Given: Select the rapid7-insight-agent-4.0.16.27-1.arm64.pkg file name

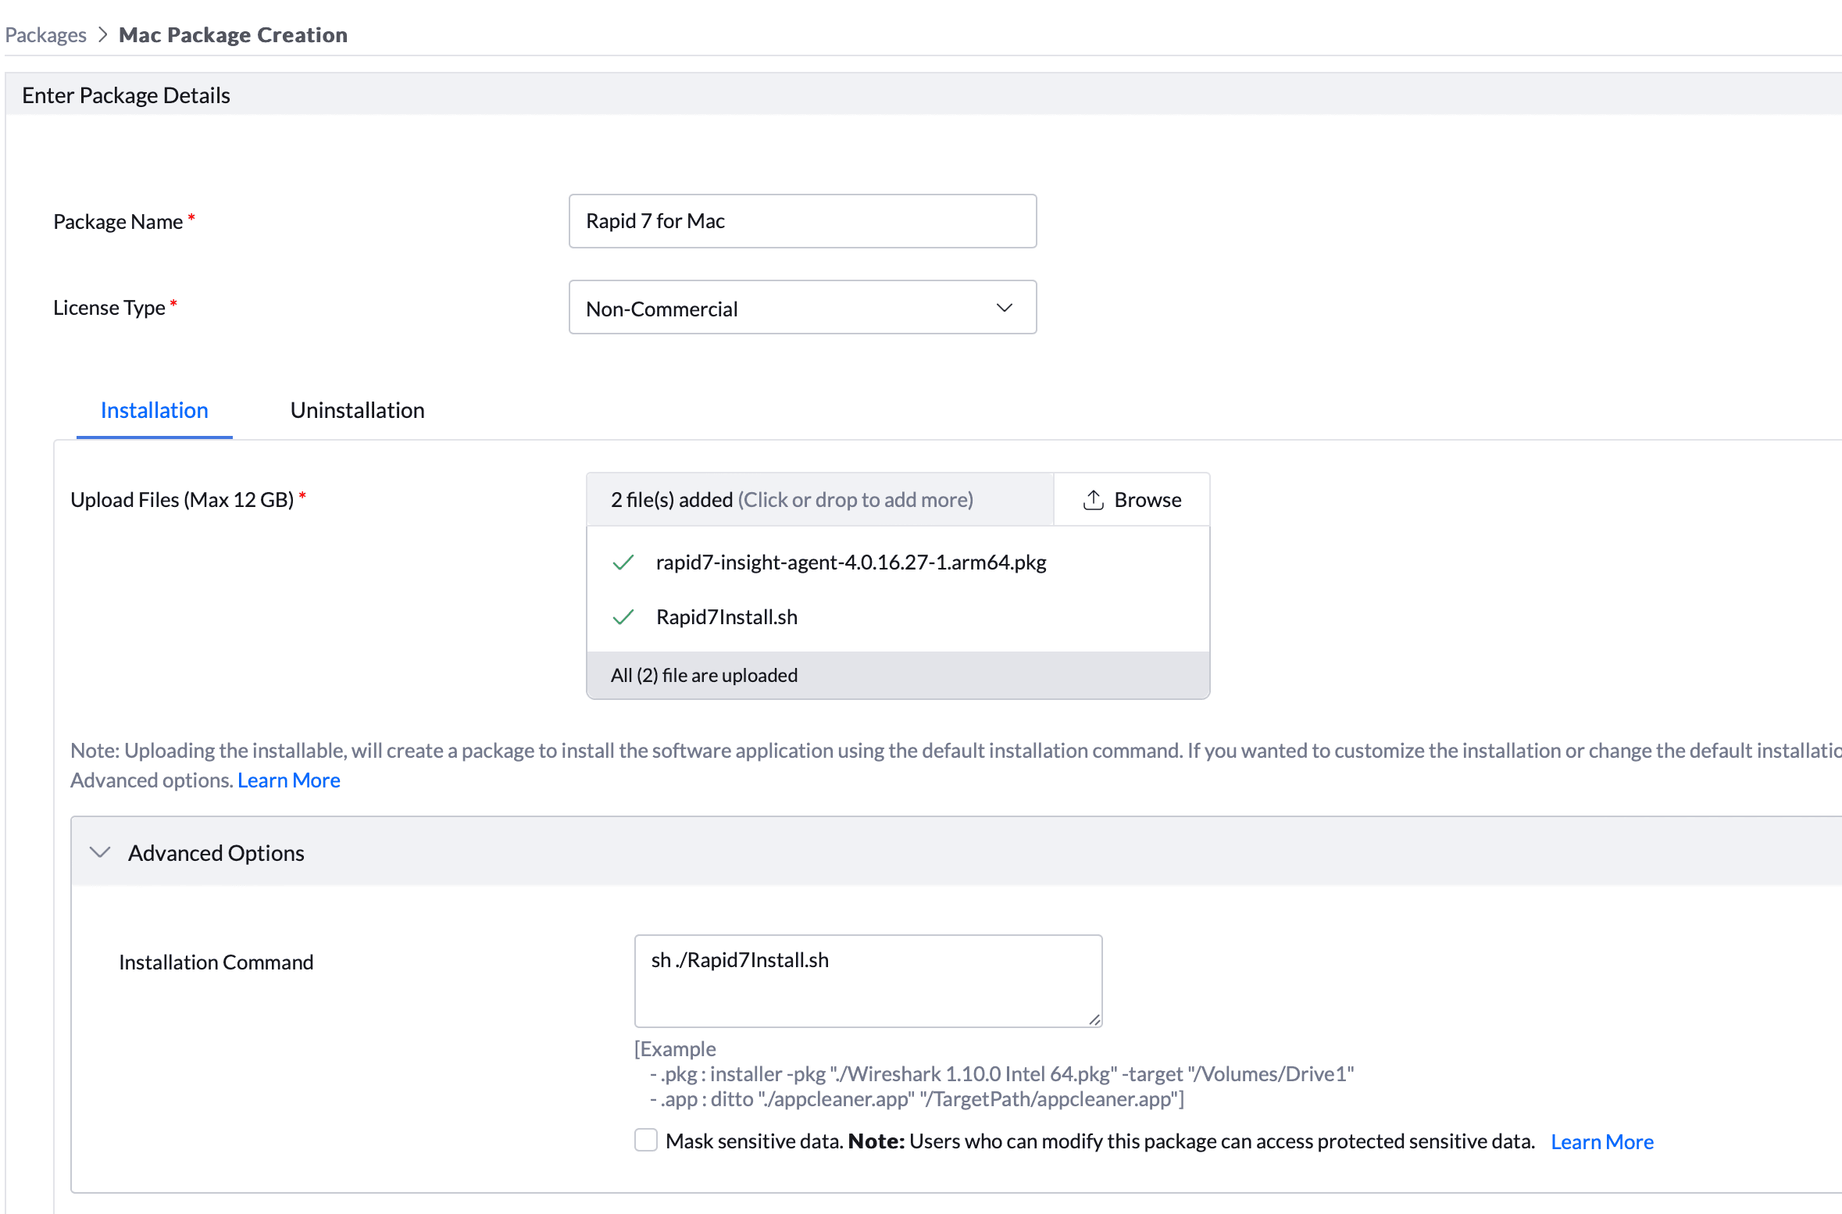Looking at the screenshot, I should (851, 562).
